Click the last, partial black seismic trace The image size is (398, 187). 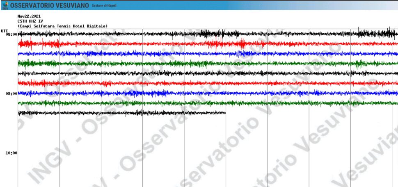pos(122,113)
